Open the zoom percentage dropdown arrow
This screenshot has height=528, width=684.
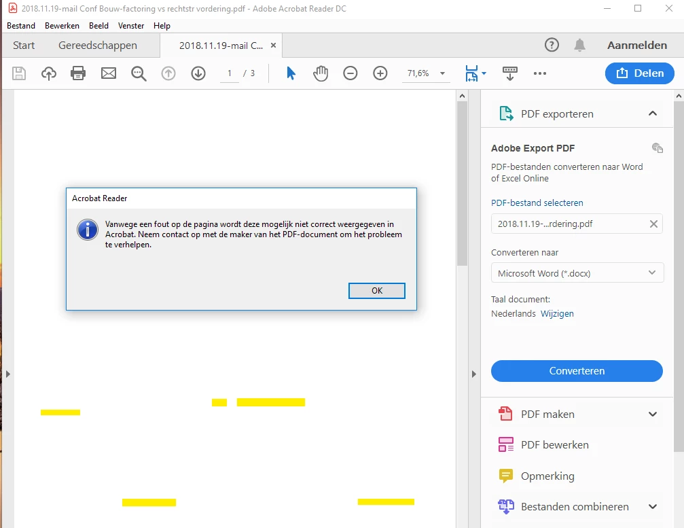(x=442, y=73)
